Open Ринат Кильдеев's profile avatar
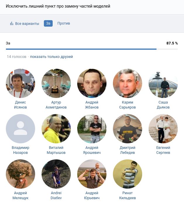 coord(128,174)
